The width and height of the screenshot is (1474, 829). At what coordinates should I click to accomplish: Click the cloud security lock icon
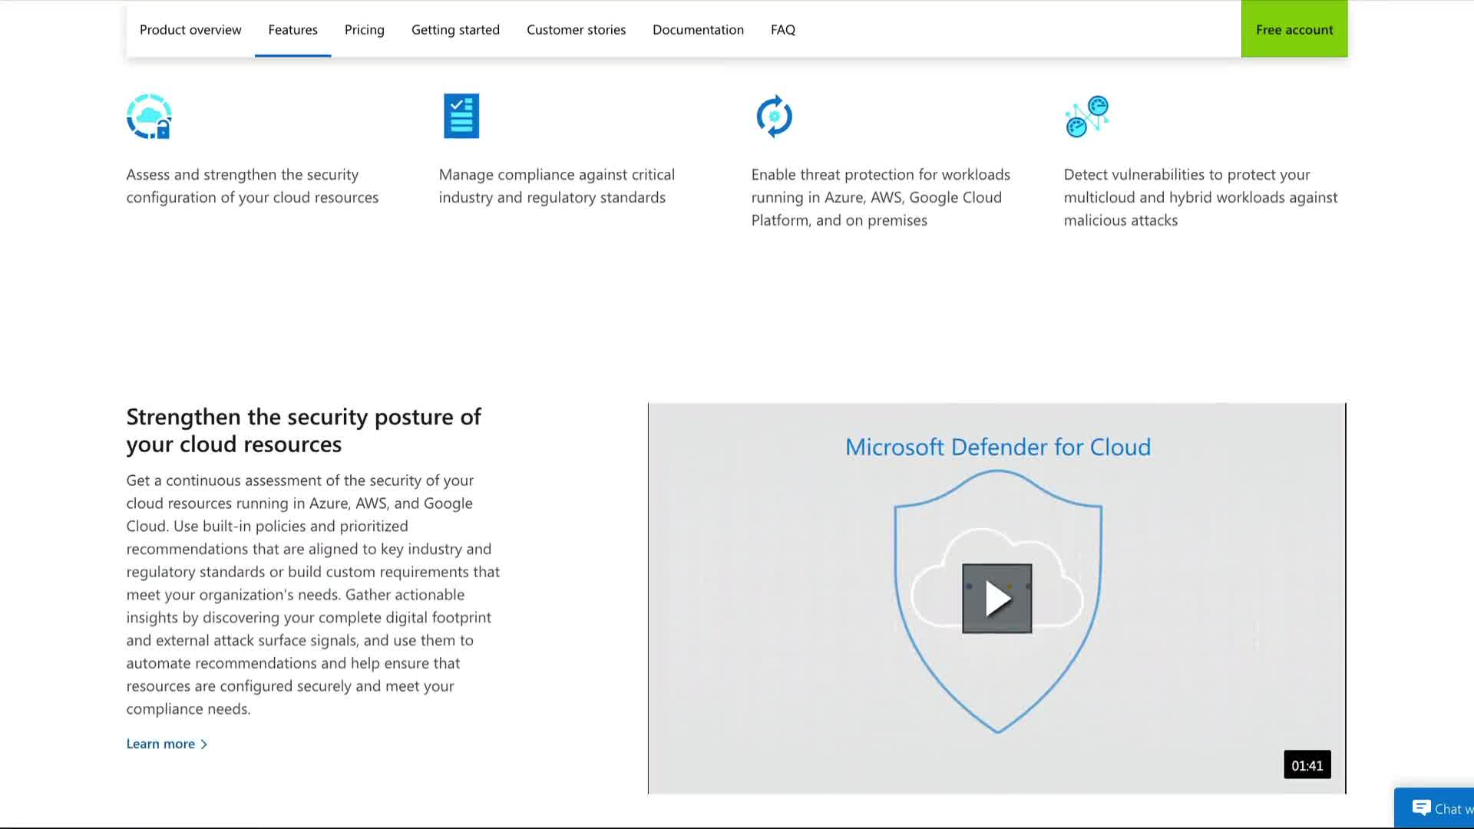149,117
